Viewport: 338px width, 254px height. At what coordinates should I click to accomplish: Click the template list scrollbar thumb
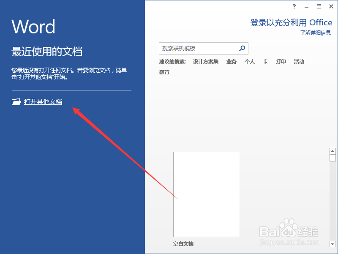[333, 158]
